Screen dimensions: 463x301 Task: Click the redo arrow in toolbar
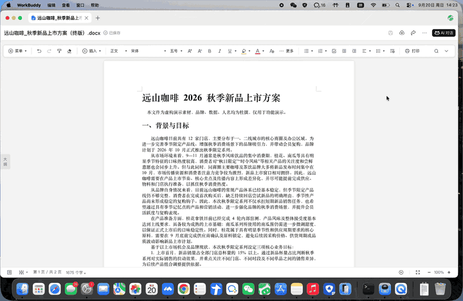(x=49, y=51)
